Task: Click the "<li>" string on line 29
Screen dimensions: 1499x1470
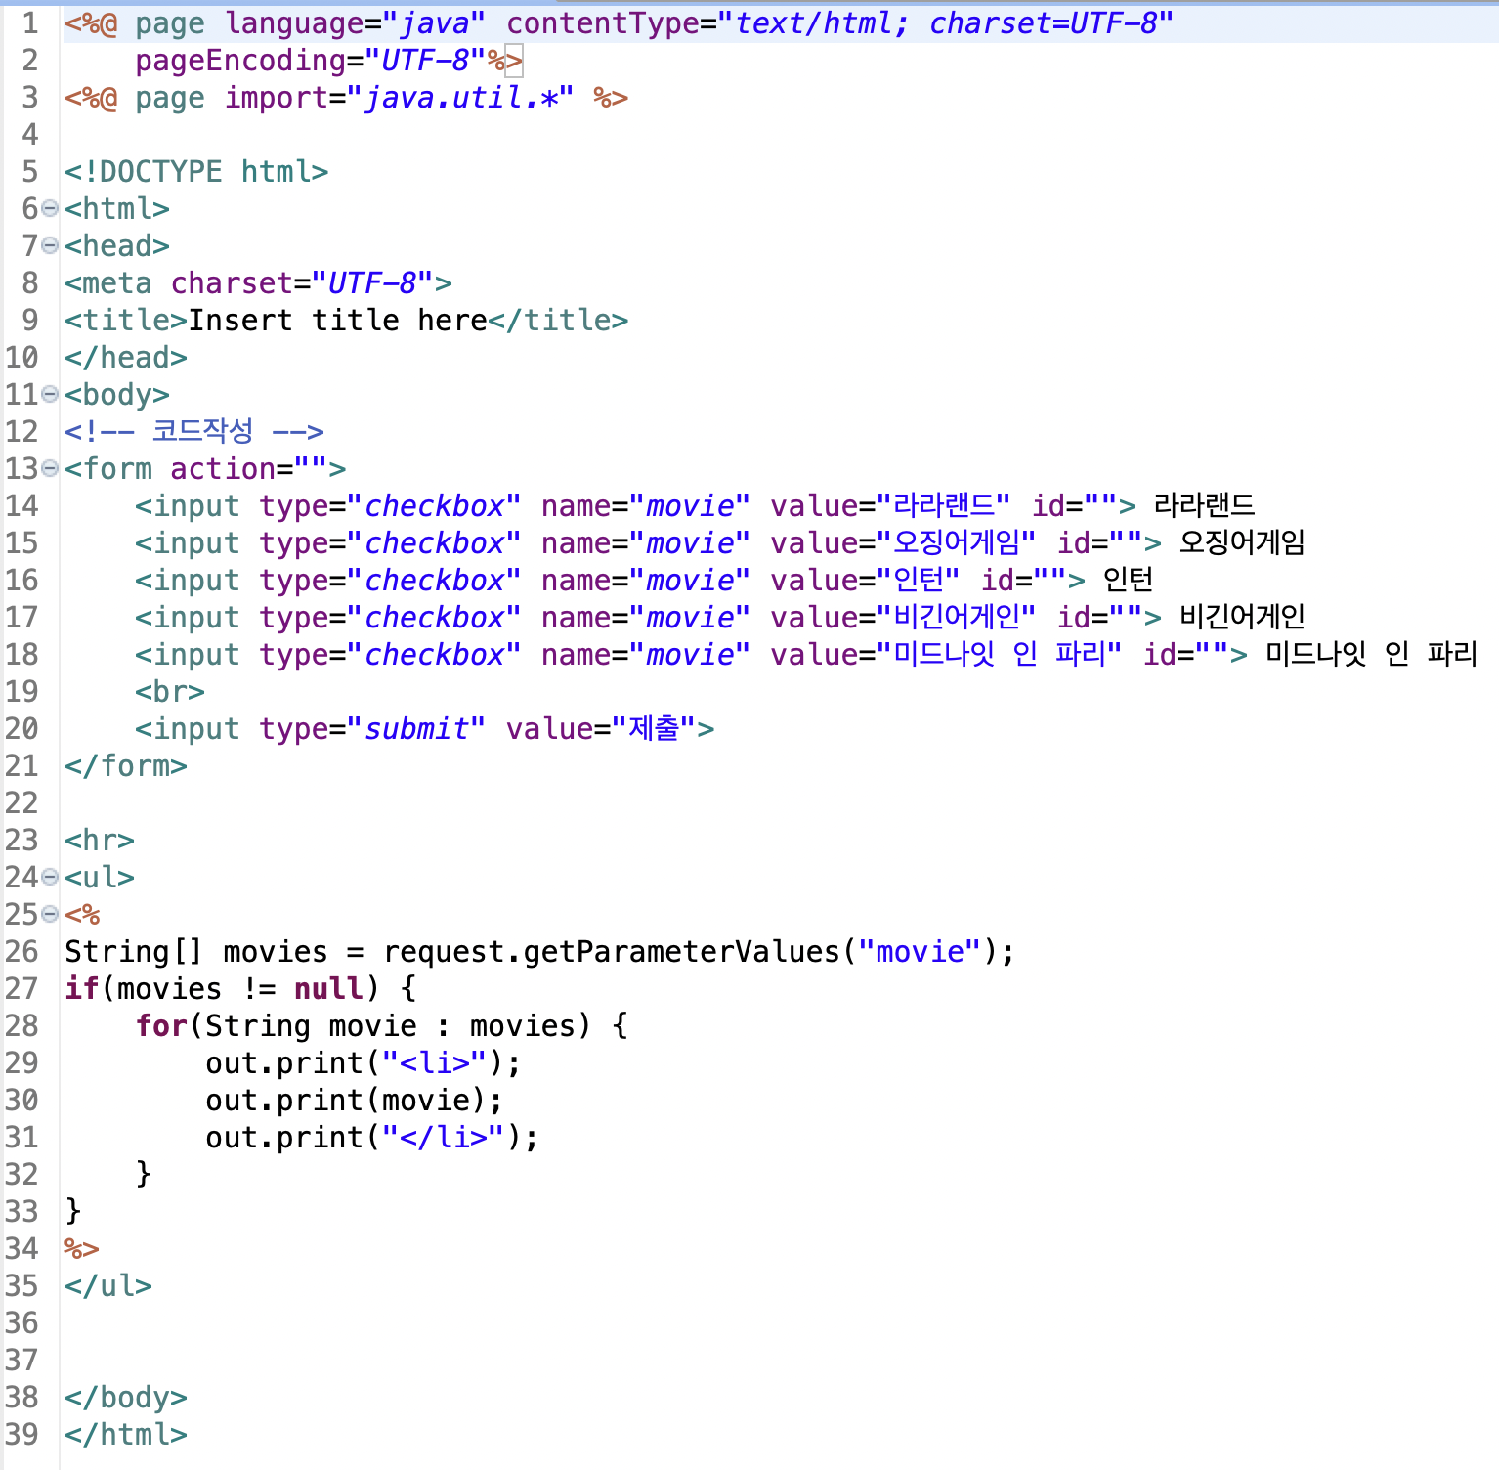Action: 434,1063
